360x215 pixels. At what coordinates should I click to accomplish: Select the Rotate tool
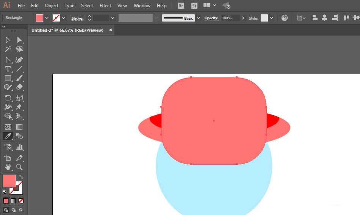point(8,98)
